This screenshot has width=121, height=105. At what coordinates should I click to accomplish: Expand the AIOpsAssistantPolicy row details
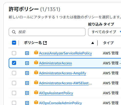27,93
